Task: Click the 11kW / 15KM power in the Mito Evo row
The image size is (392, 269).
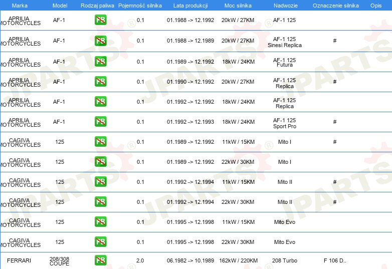Action: (x=238, y=222)
